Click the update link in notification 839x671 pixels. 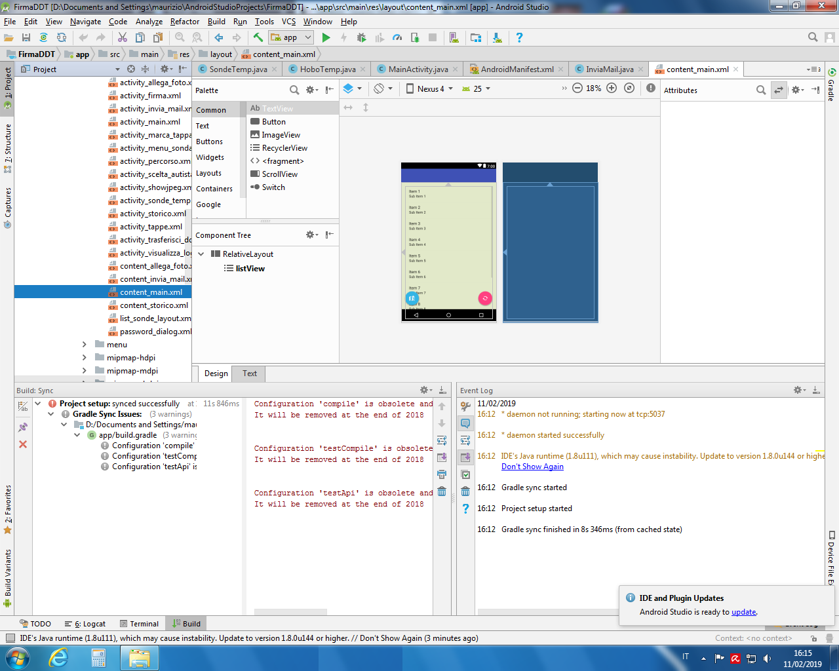point(743,612)
